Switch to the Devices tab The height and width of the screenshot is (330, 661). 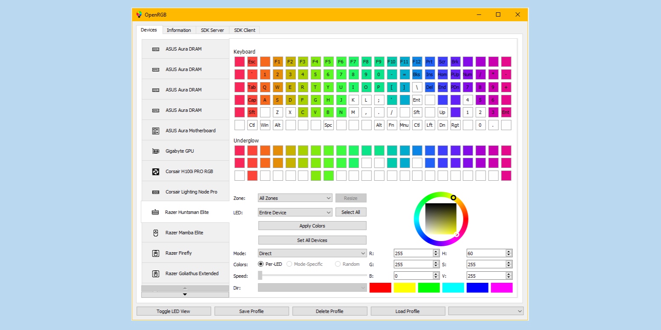click(x=149, y=30)
